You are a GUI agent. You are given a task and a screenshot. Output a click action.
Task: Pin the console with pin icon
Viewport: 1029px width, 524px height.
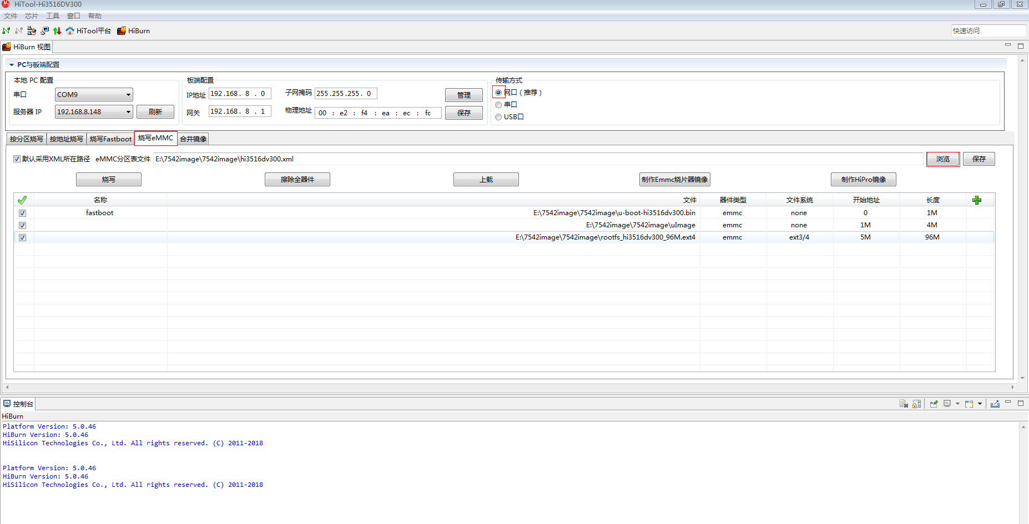pyautogui.click(x=934, y=404)
